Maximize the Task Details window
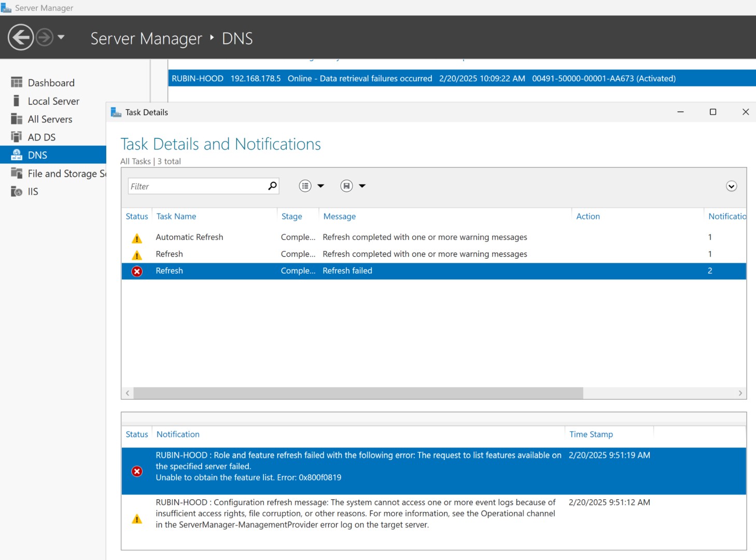756x560 pixels. pos(713,112)
